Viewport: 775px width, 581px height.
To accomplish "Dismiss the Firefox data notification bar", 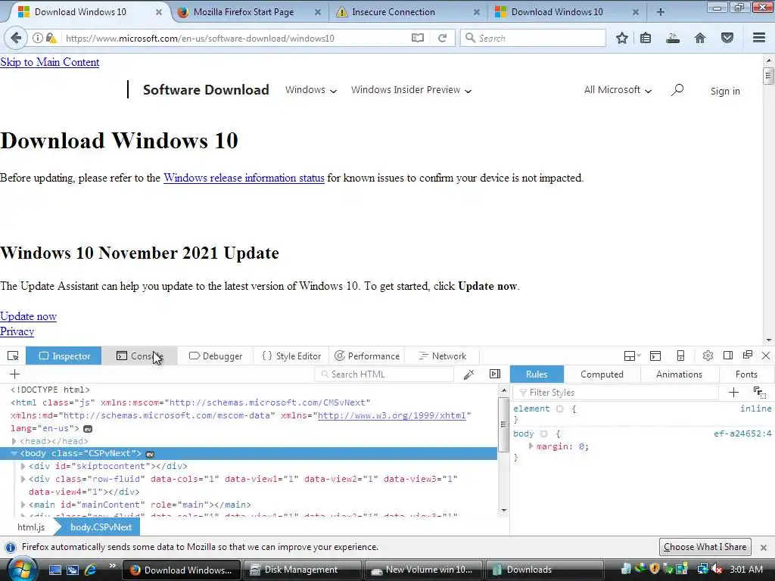I will [x=764, y=548].
